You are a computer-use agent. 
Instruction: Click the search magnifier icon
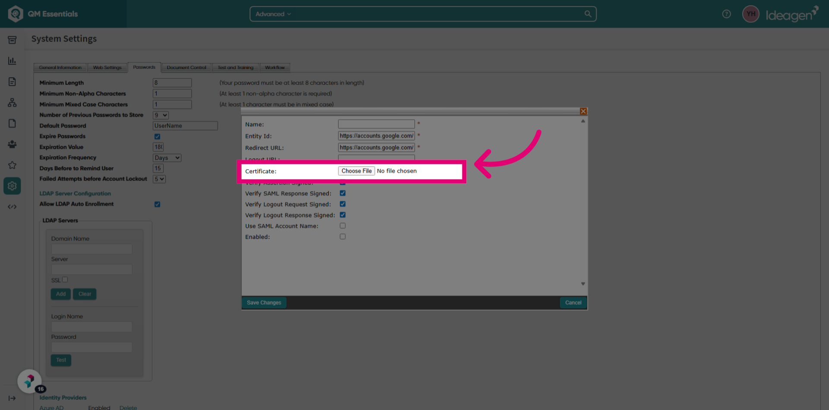pyautogui.click(x=588, y=14)
